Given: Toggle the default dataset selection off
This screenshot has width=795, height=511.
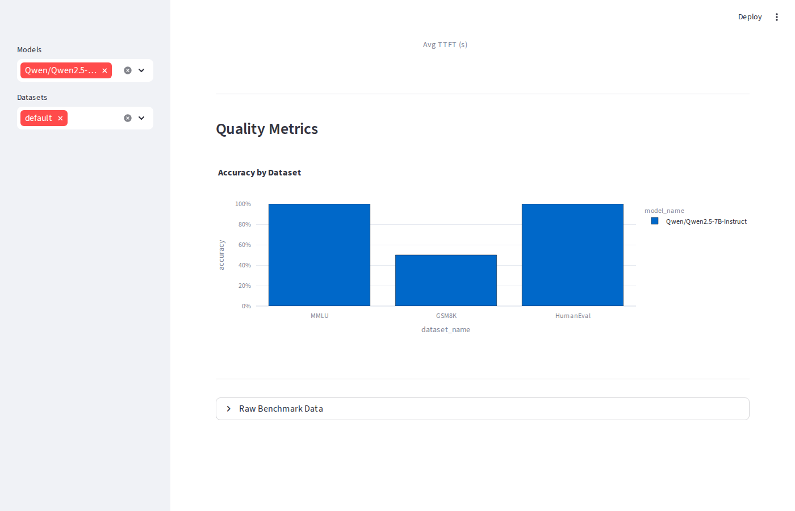Looking at the screenshot, I should point(60,118).
